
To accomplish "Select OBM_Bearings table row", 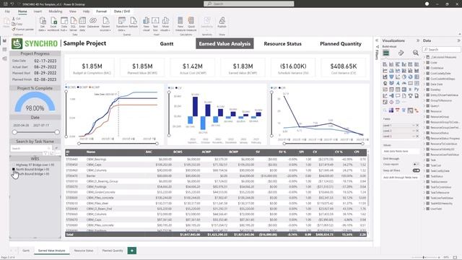I will (x=216, y=159).
